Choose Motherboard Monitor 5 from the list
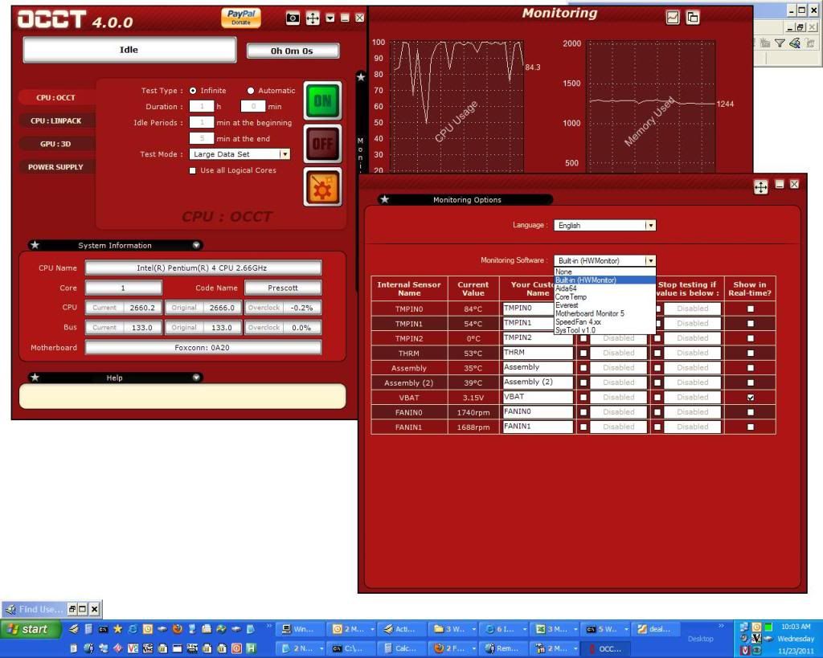 click(x=604, y=314)
